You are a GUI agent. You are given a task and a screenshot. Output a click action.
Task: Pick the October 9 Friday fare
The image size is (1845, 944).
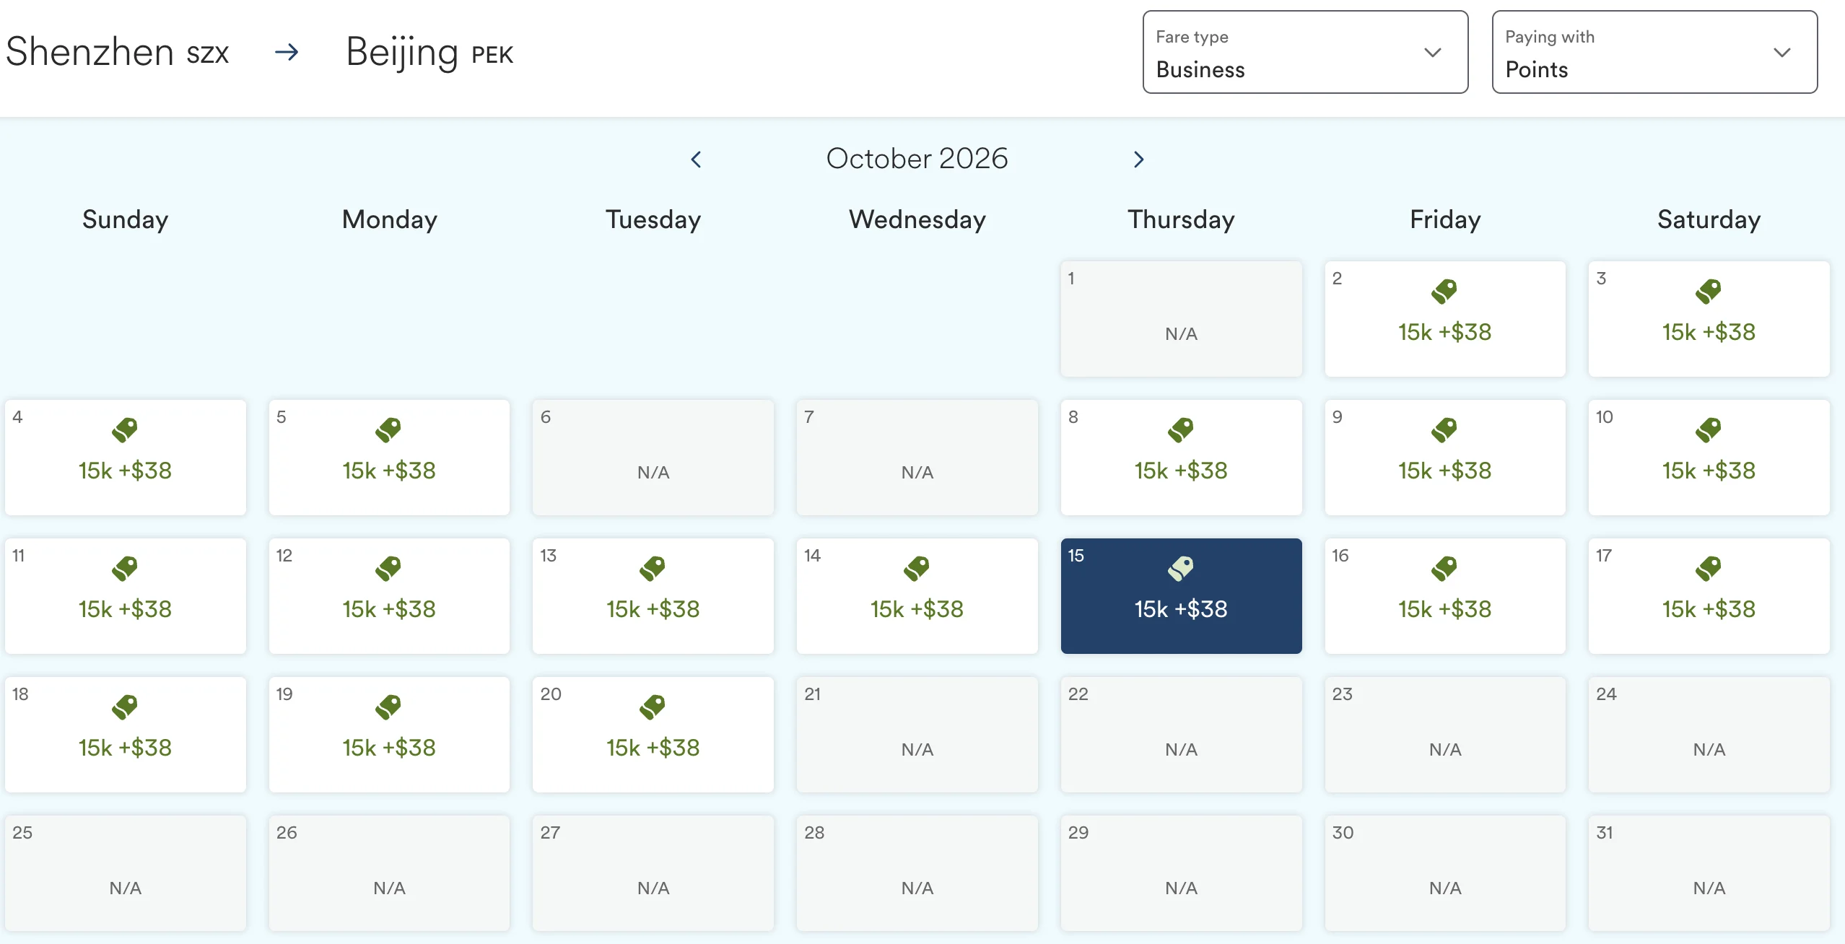pos(1445,458)
